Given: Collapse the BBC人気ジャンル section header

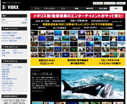Looking at the screenshot, I should pyautogui.click(x=14, y=47).
